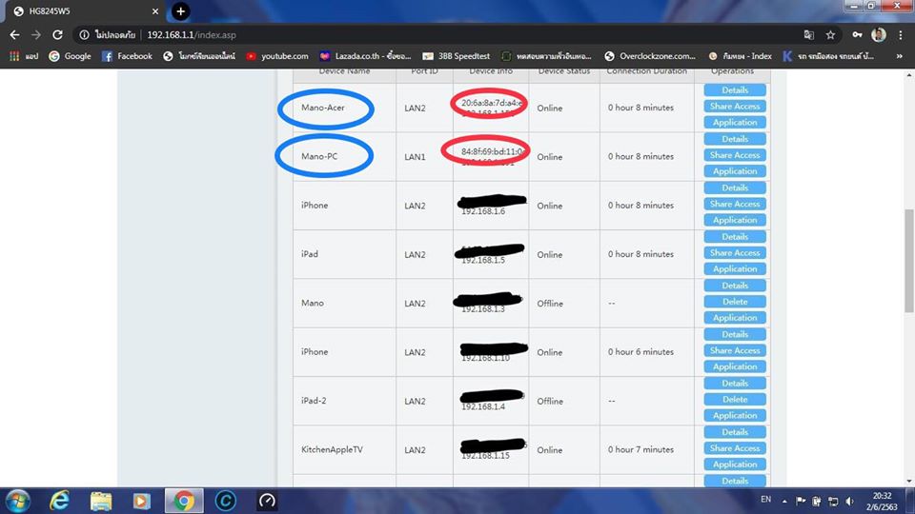Screen dimensions: 915x514
Task: Click the network tray icon
Action: [833, 502]
